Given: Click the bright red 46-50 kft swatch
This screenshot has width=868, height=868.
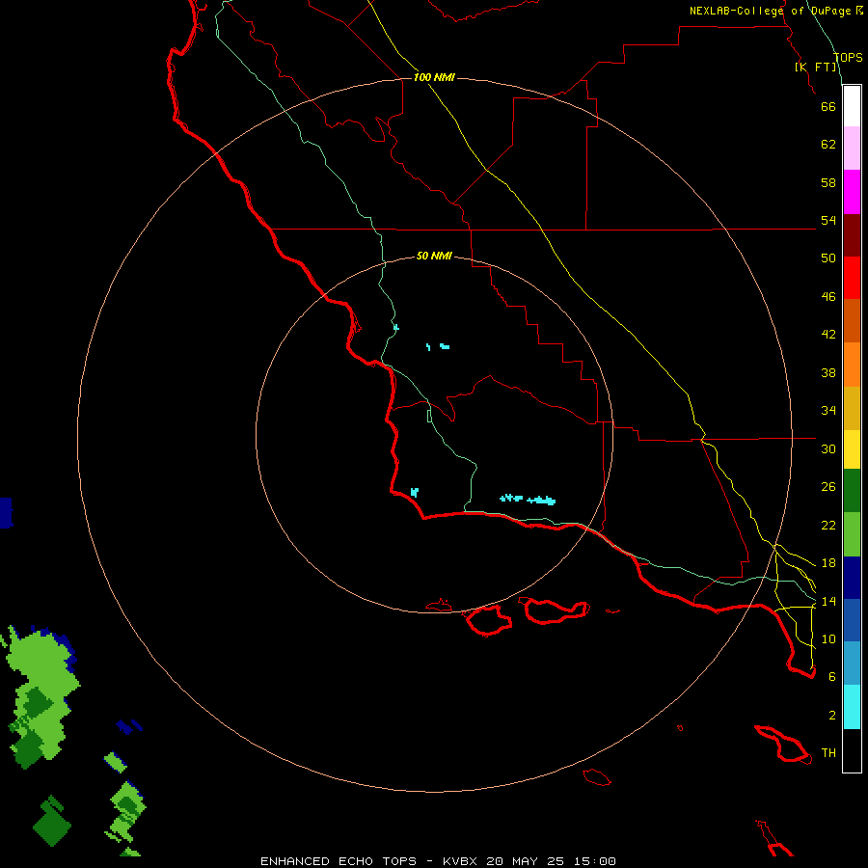Looking at the screenshot, I should click(852, 278).
